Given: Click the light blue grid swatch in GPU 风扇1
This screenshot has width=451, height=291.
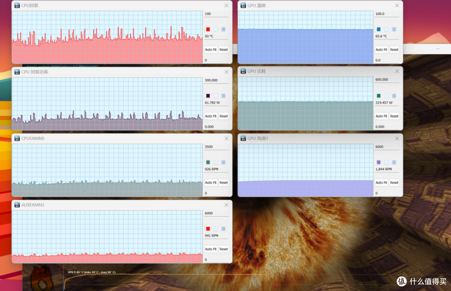Looking at the screenshot, I should click(x=394, y=162).
